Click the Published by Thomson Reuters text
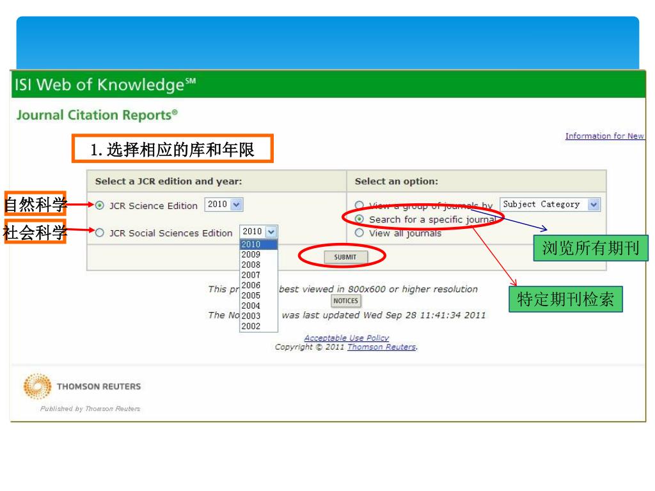Image resolution: width=655 pixels, height=491 pixels. point(90,409)
